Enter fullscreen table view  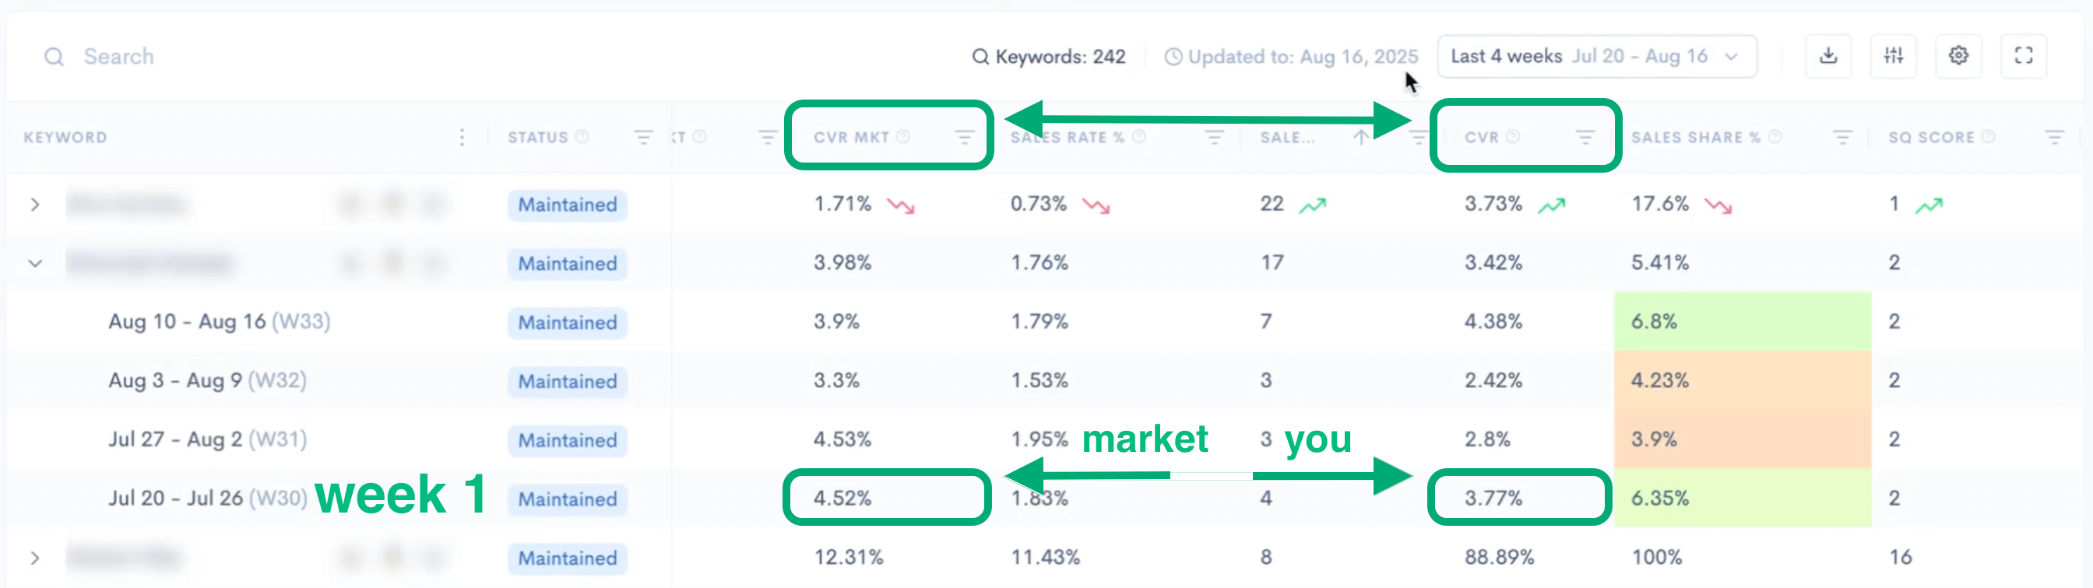[x=2023, y=56]
